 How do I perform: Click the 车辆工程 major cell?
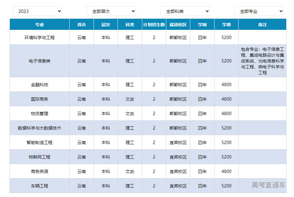click(39, 186)
